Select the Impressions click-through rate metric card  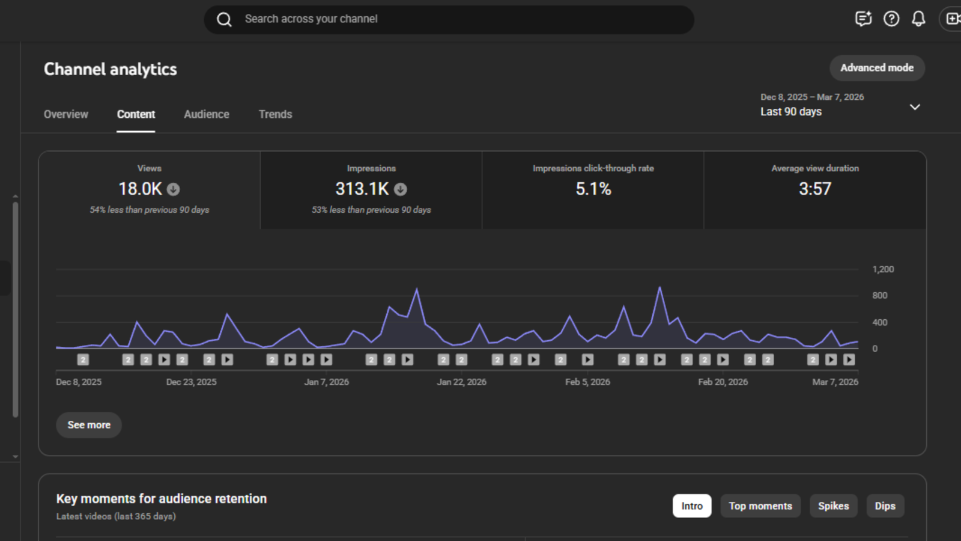593,190
